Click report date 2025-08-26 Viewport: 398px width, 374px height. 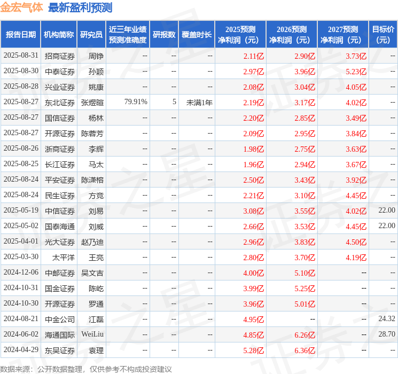21,149
